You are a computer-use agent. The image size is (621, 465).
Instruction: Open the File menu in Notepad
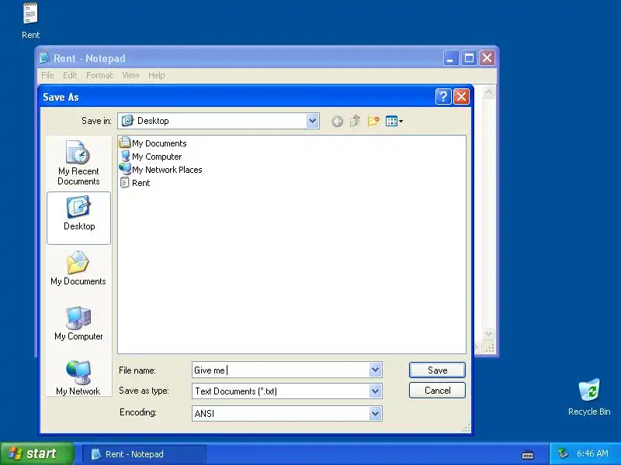pos(47,75)
